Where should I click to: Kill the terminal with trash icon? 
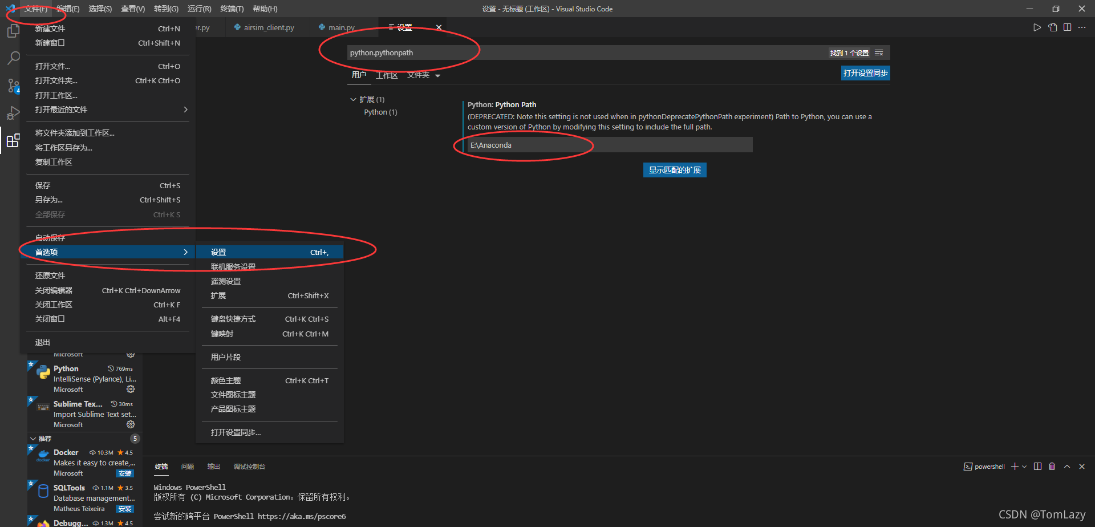1052,467
